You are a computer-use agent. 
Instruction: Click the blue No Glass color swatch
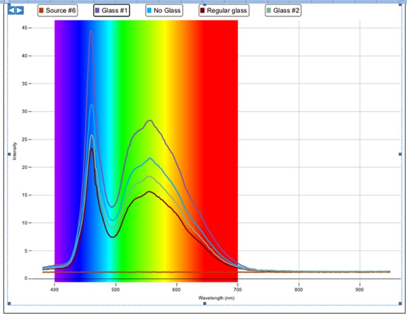point(149,11)
